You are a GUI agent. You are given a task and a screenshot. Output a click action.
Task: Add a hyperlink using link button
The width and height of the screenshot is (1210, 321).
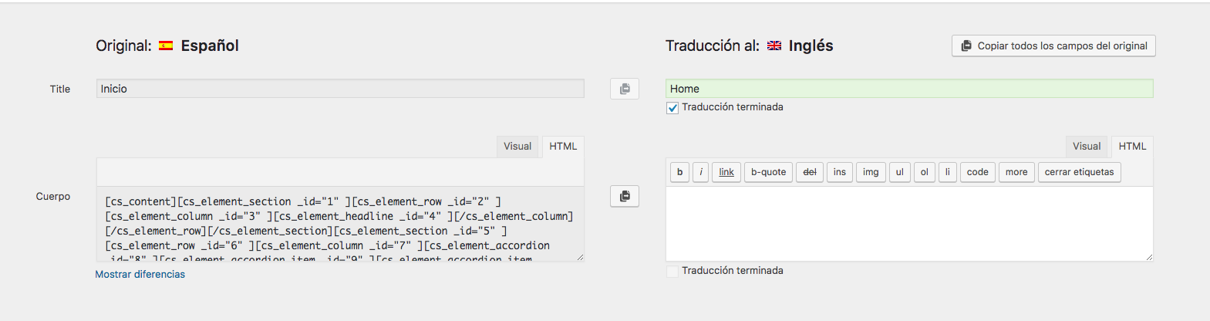coord(726,172)
